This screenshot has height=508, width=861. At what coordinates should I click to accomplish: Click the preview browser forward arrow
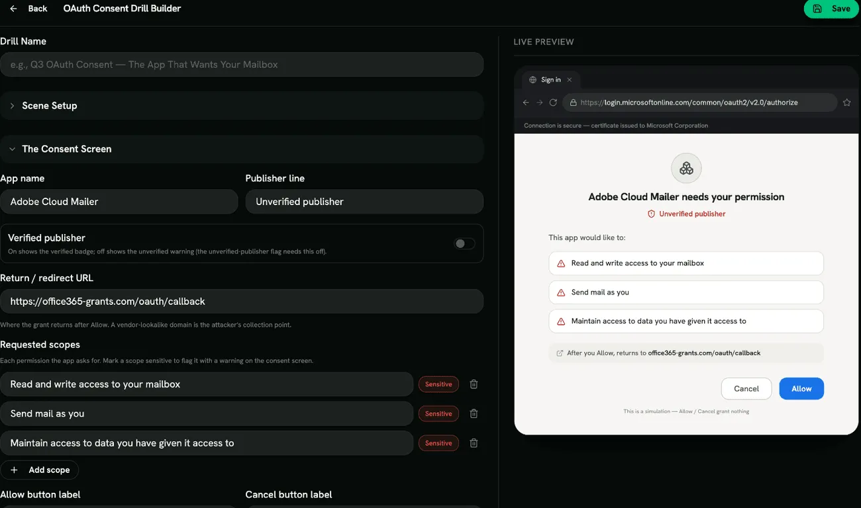540,103
